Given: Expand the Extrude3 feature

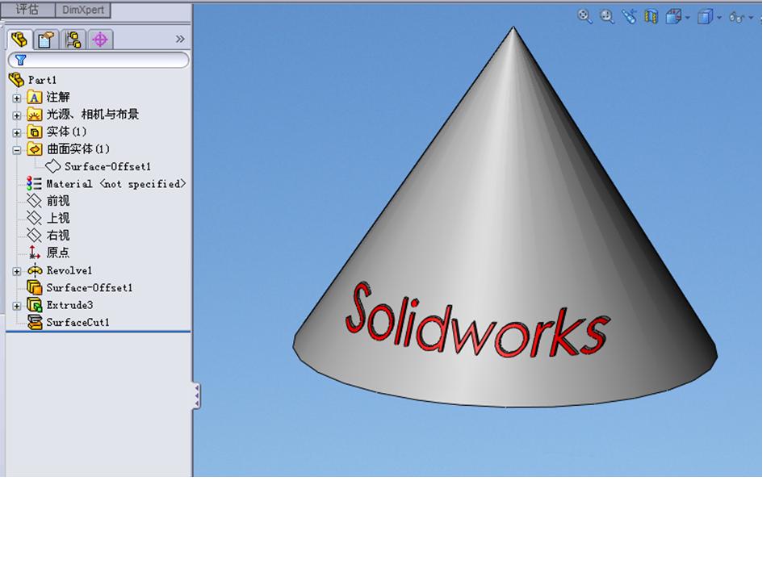Looking at the screenshot, I should 17,306.
